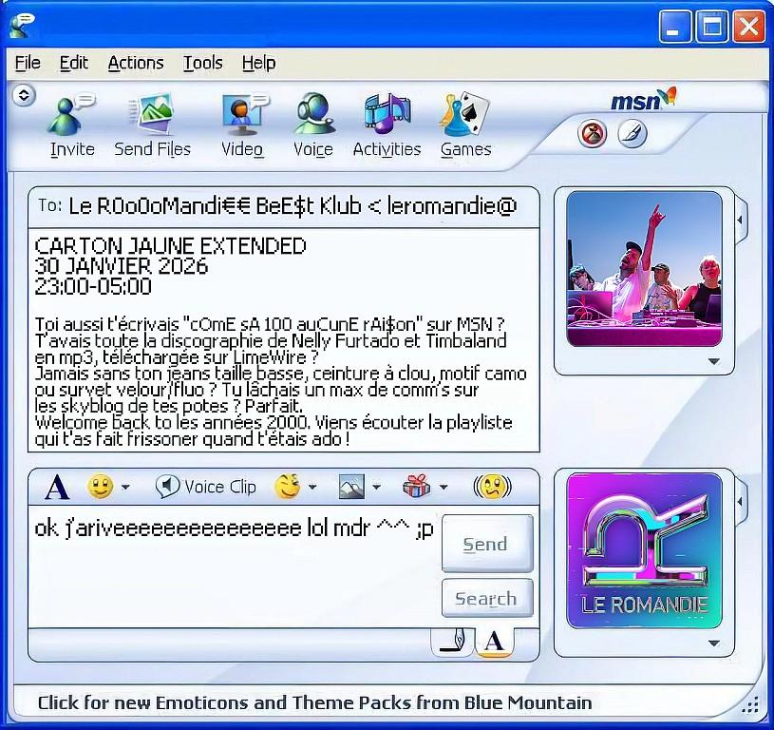Record a Voice Clip
Screen dimensions: 774x730
[205, 486]
